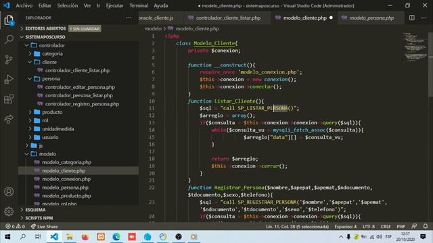Open the Selección menu
Image resolution: width=433 pixels, height=243 pixels.
[x=68, y=5]
